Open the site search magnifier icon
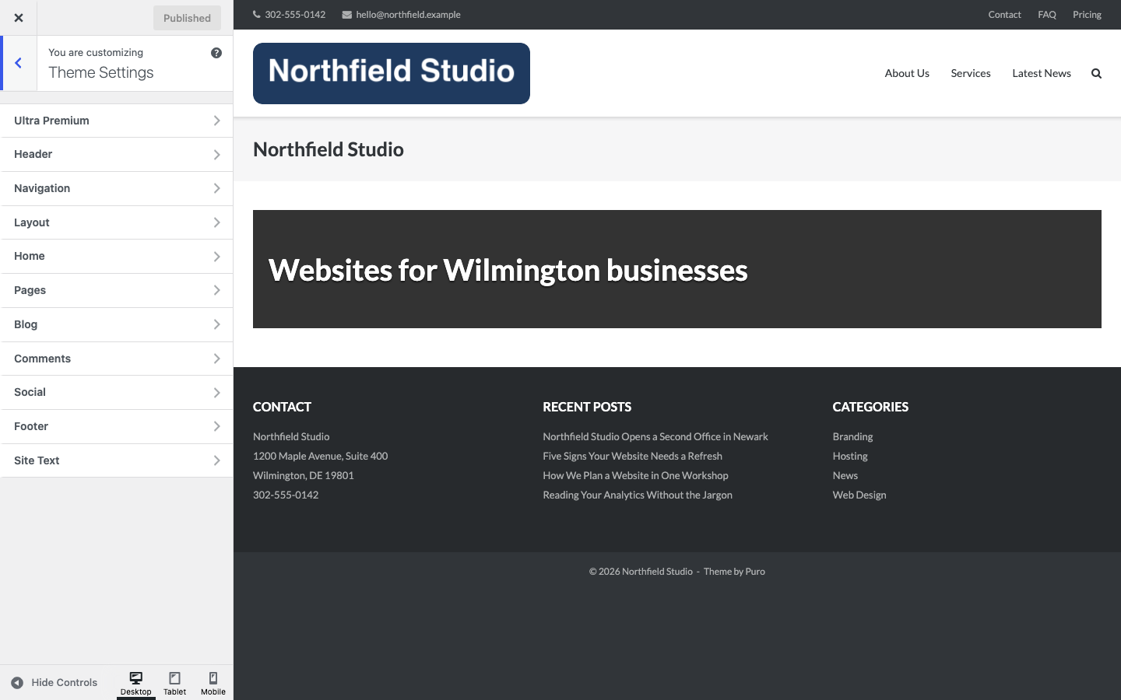This screenshot has height=700, width=1121. [x=1096, y=74]
